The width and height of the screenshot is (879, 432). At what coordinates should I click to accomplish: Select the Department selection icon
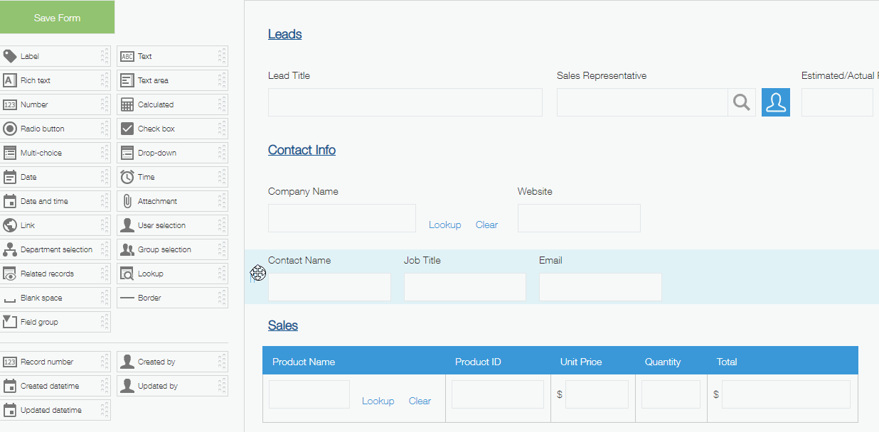pyautogui.click(x=10, y=249)
